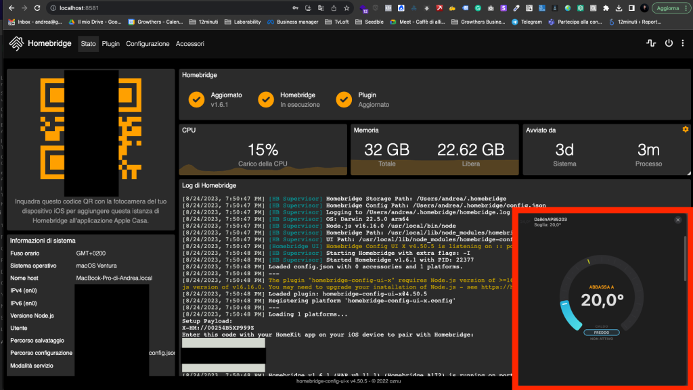Screen dimensions: 693x390
Task: Click the yellow current temperature dial marker
Action: point(589,262)
